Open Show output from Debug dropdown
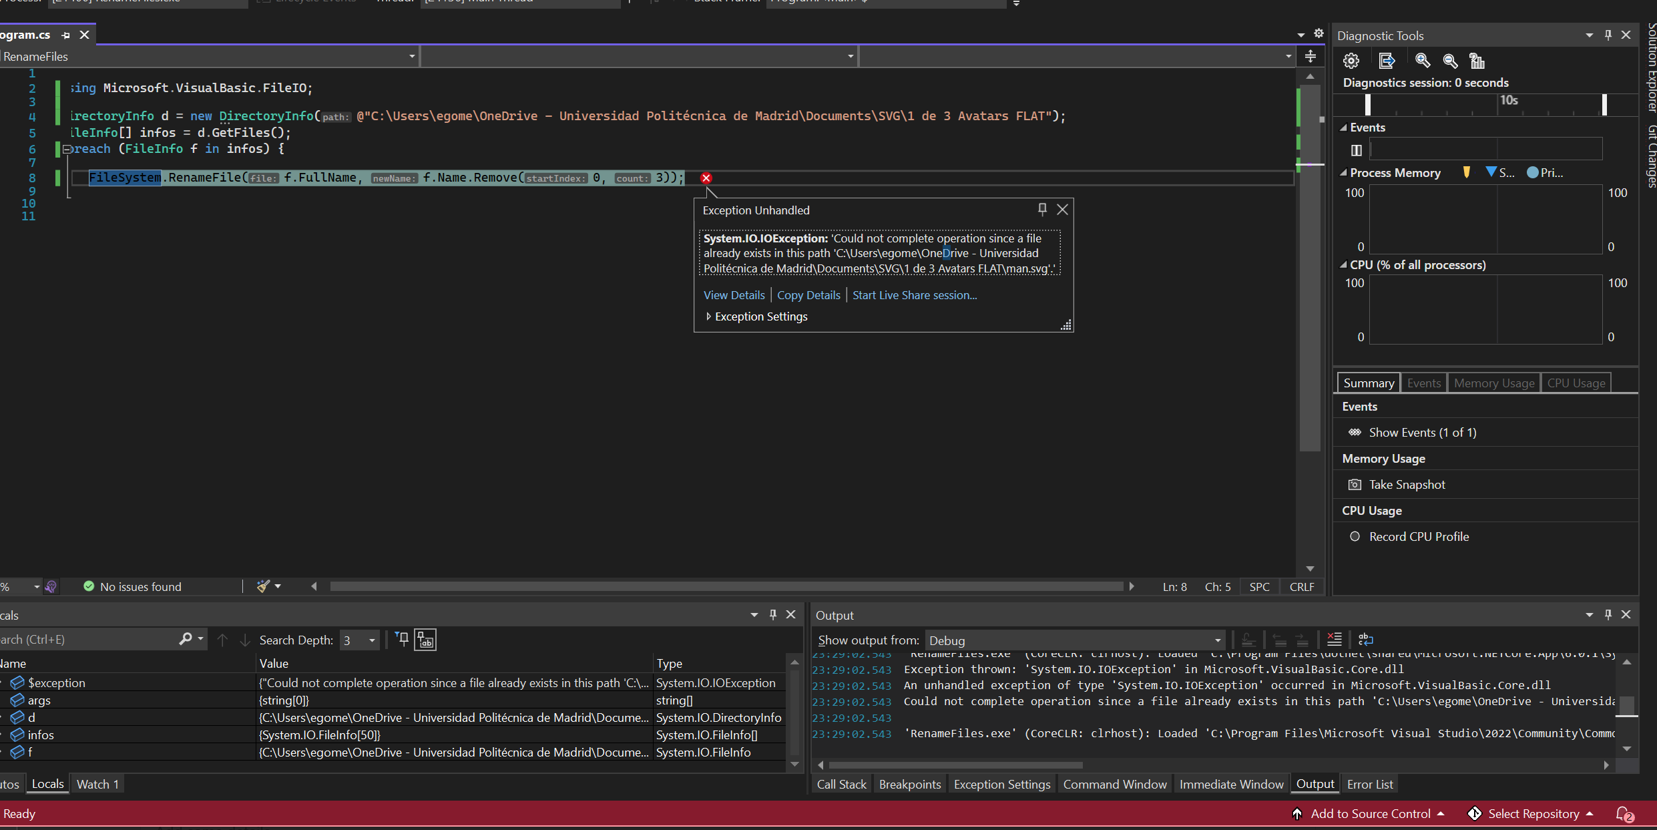 point(1217,640)
